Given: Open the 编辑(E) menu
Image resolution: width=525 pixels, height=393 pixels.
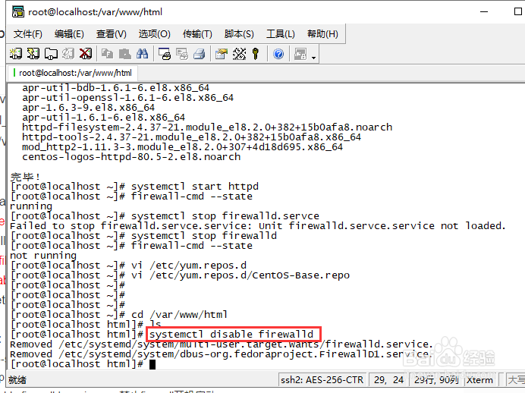Looking at the screenshot, I should 69,34.
